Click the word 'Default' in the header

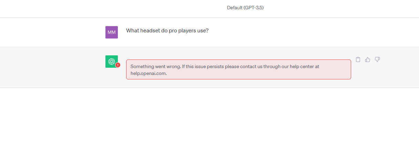coord(235,8)
